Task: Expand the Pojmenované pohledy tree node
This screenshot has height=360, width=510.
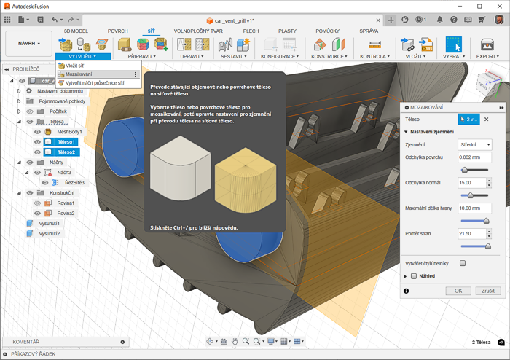Action: pyautogui.click(x=19, y=101)
